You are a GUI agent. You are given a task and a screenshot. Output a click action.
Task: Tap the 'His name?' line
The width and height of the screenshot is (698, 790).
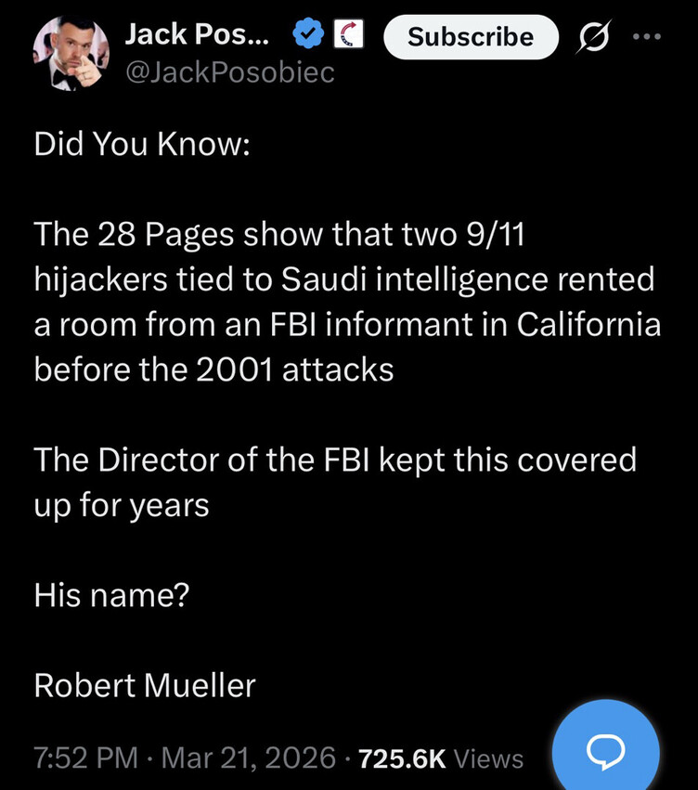pos(111,596)
